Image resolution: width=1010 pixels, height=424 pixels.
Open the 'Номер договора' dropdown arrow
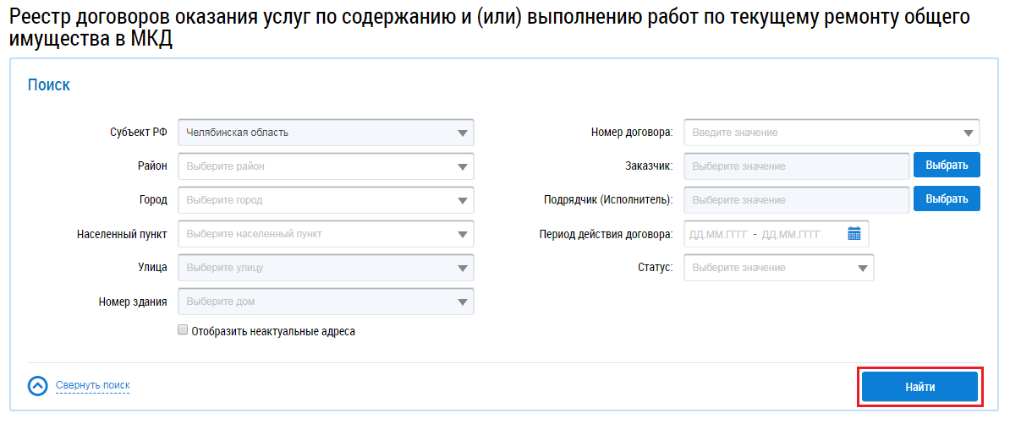pyautogui.click(x=968, y=133)
